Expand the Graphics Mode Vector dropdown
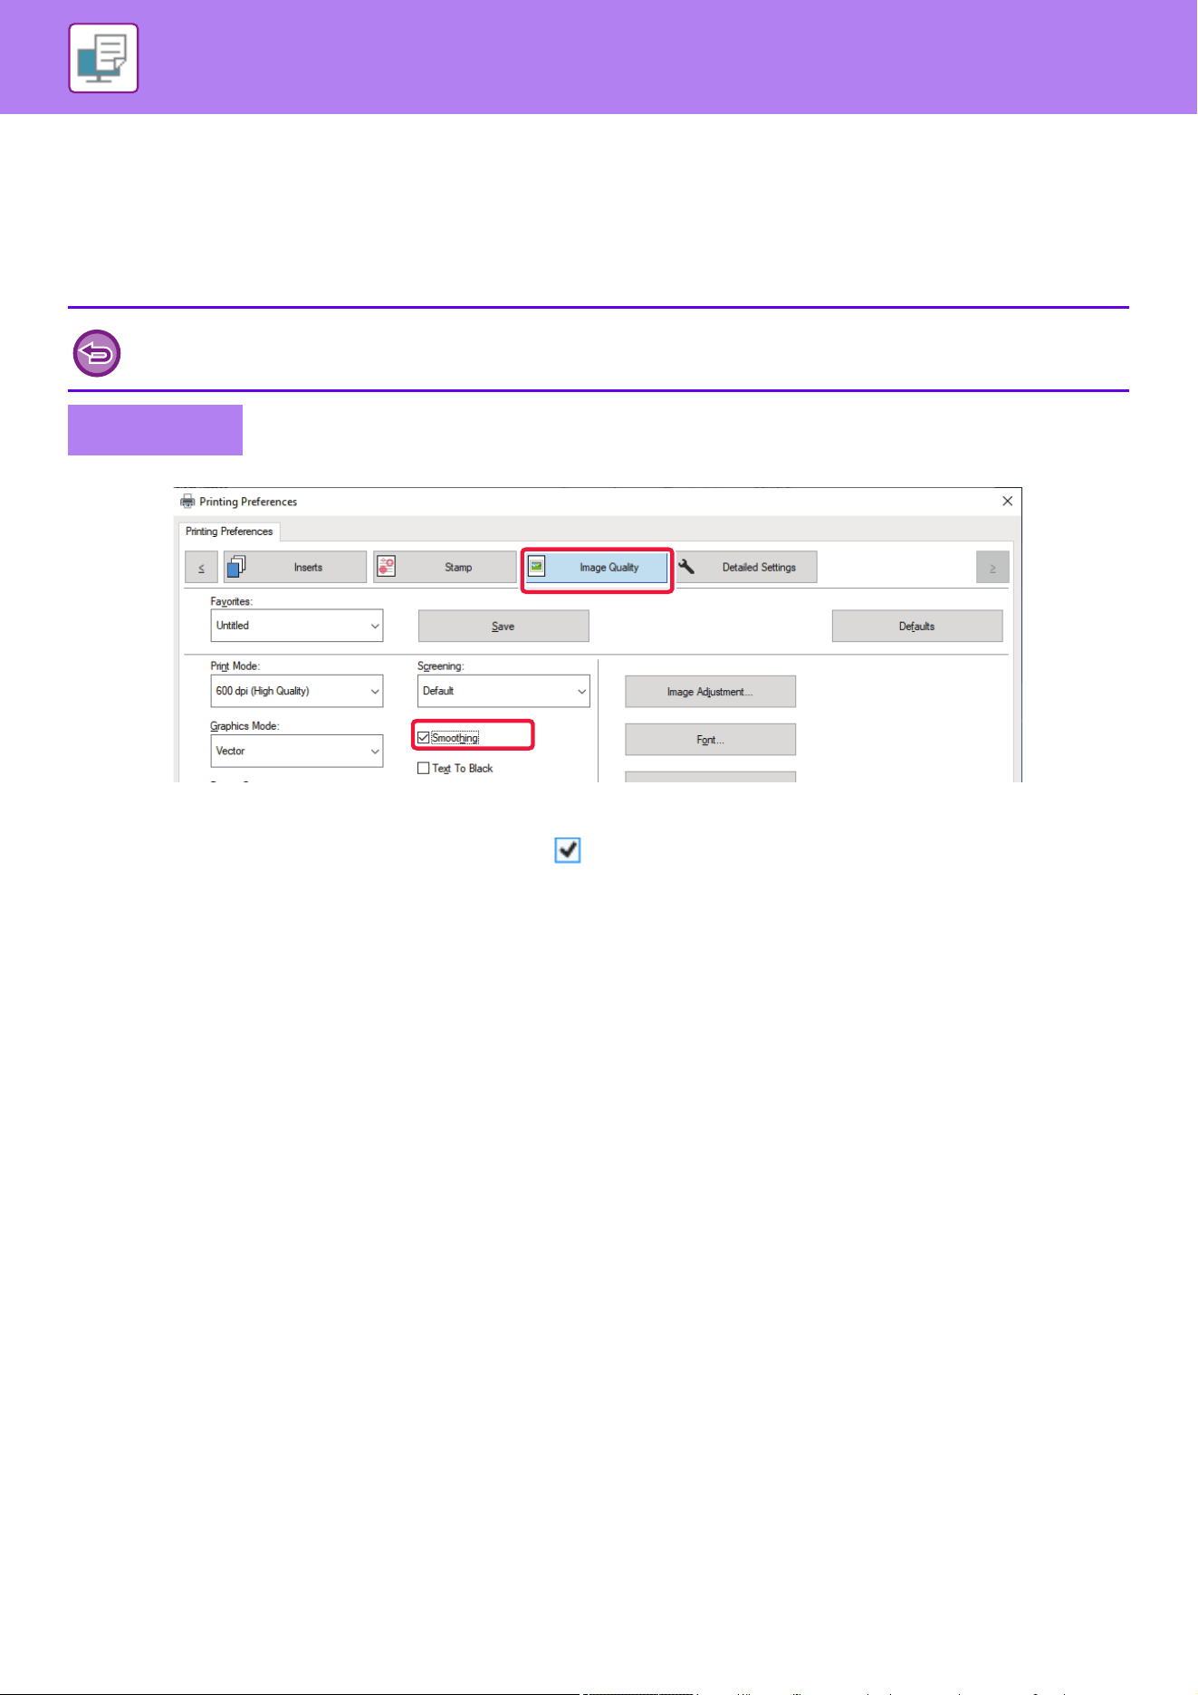Screen dimensions: 1198x1695 click(297, 751)
